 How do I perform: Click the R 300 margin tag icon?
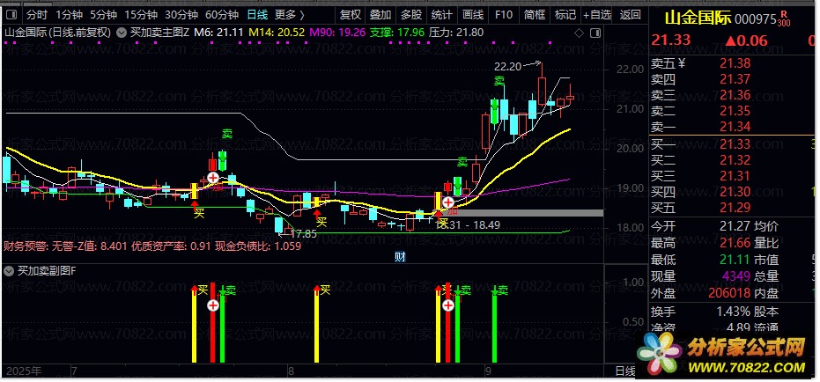[x=784, y=18]
